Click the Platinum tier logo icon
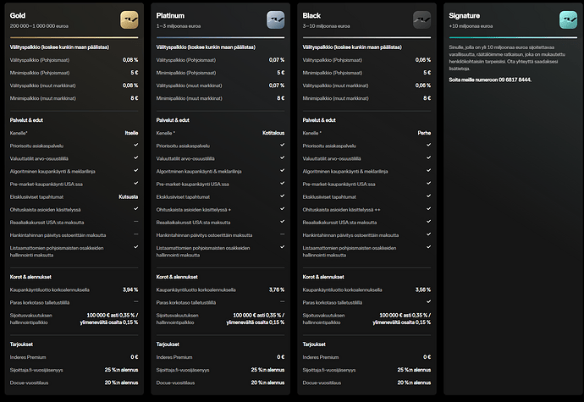Screen dimensions: 584x402 pyautogui.click(x=276, y=19)
